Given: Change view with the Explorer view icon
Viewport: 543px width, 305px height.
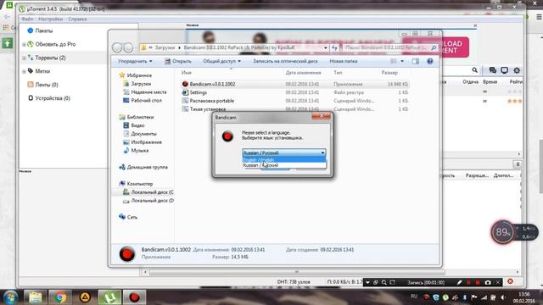Looking at the screenshot, I should pyautogui.click(x=394, y=61).
